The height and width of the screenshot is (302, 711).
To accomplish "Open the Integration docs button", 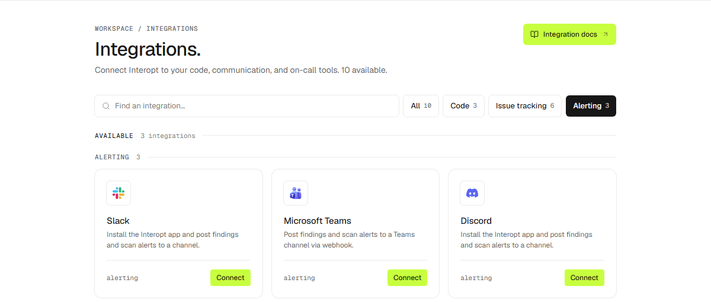I will click(569, 34).
